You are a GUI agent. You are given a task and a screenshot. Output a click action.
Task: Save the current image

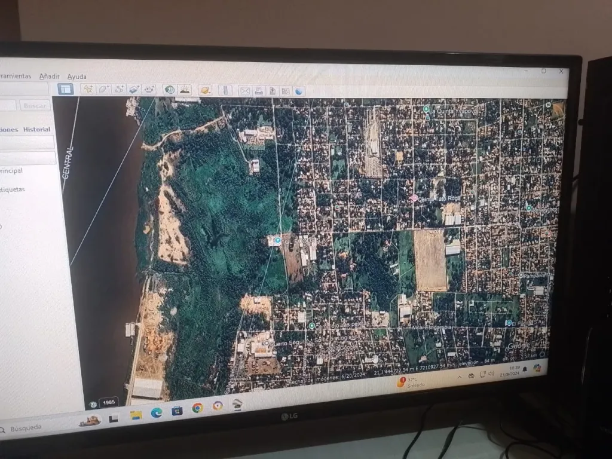point(273,91)
